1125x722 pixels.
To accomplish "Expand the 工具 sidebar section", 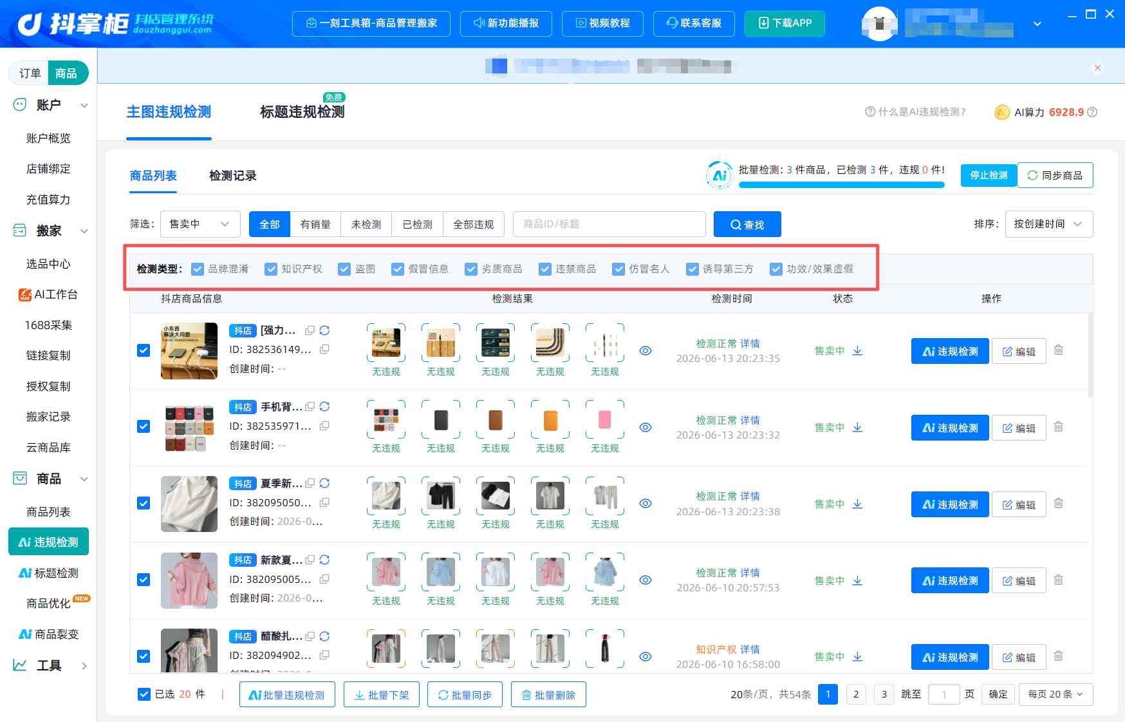I will click(x=84, y=666).
